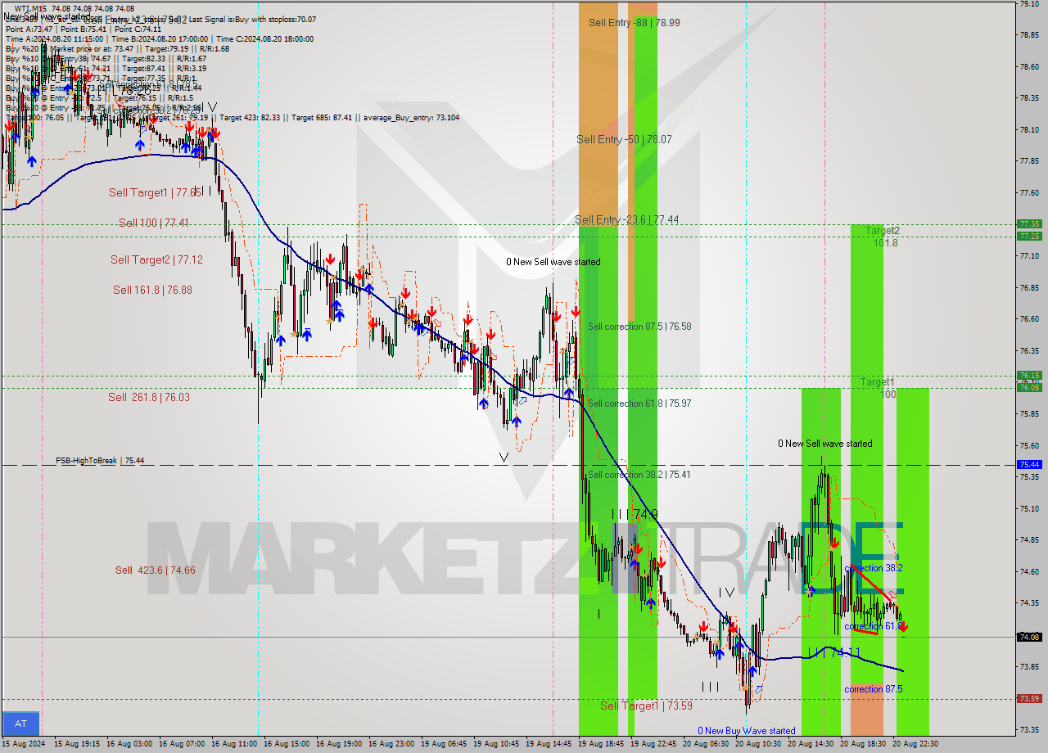Click the blue AT button

20,724
